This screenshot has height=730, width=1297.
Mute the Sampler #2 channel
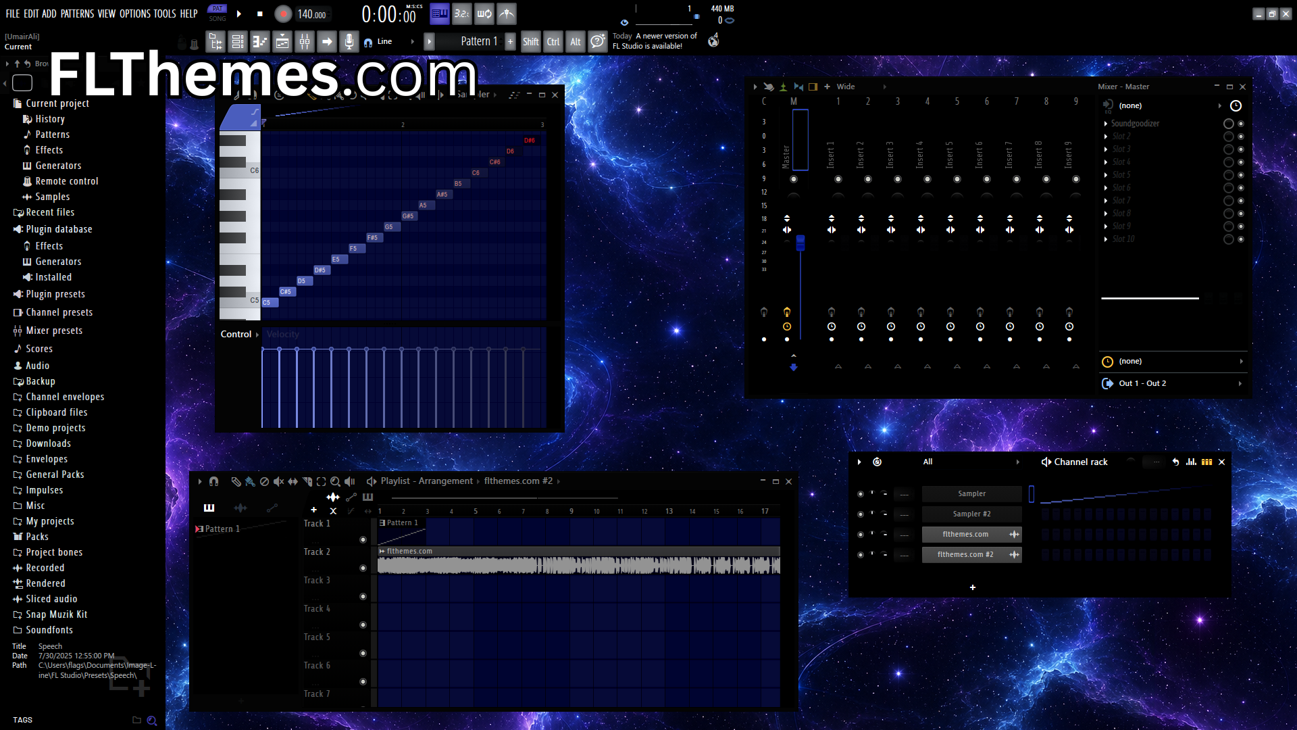tap(860, 514)
